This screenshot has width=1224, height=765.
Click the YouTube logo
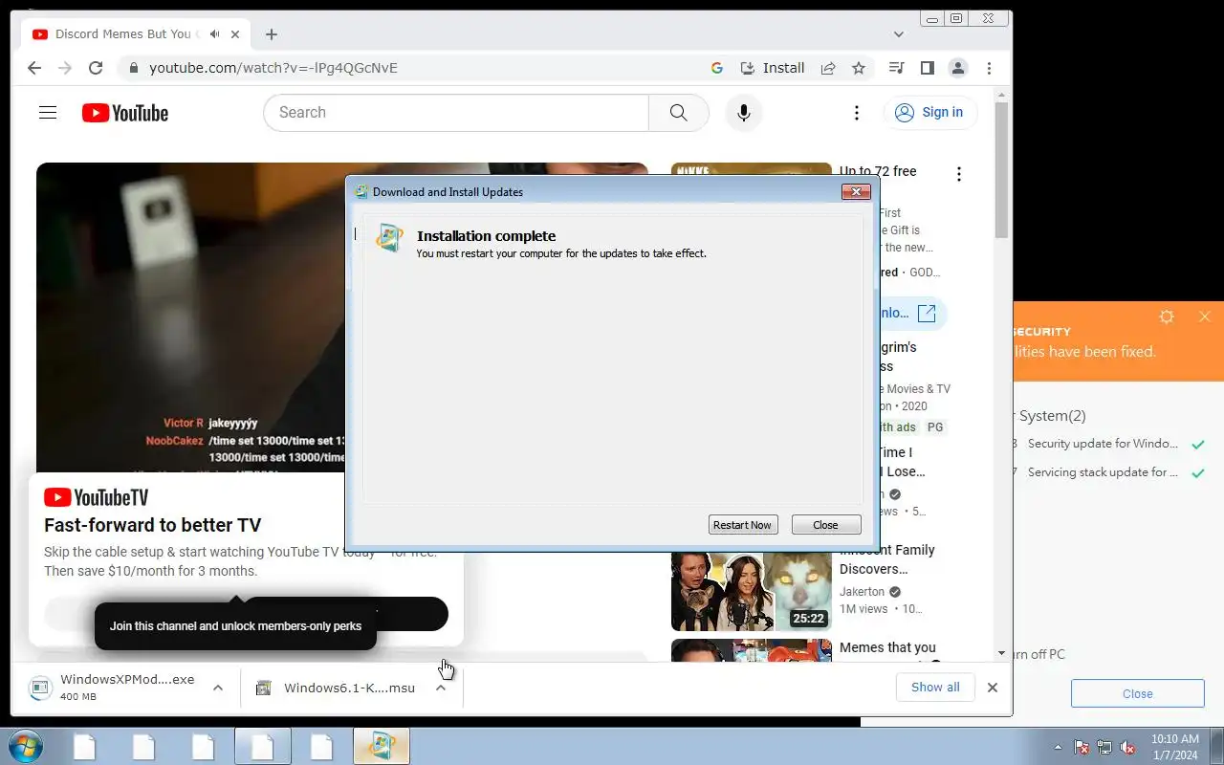[x=125, y=113]
